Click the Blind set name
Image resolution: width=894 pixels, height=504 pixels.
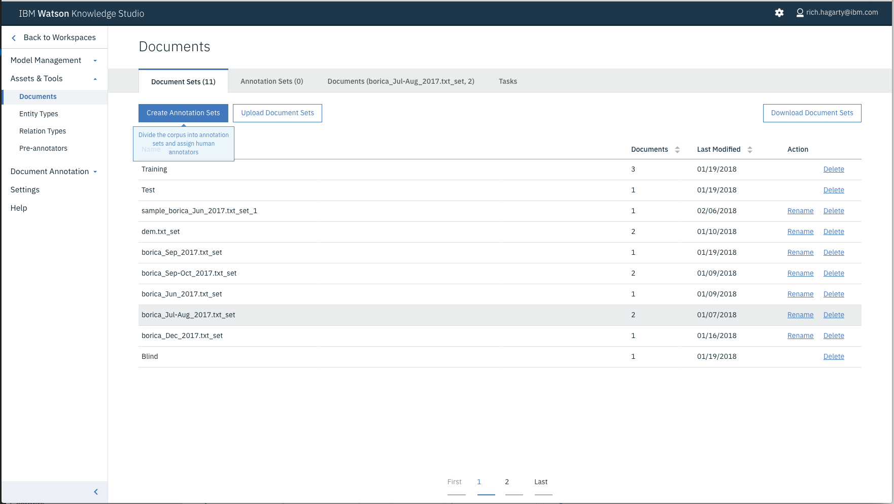(150, 357)
